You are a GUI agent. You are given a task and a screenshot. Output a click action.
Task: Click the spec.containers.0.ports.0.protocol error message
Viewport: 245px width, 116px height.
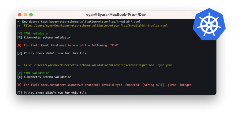pos(108,85)
